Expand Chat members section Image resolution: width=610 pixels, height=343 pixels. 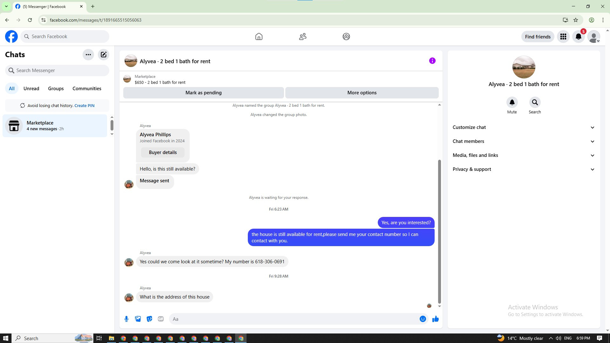click(x=523, y=141)
